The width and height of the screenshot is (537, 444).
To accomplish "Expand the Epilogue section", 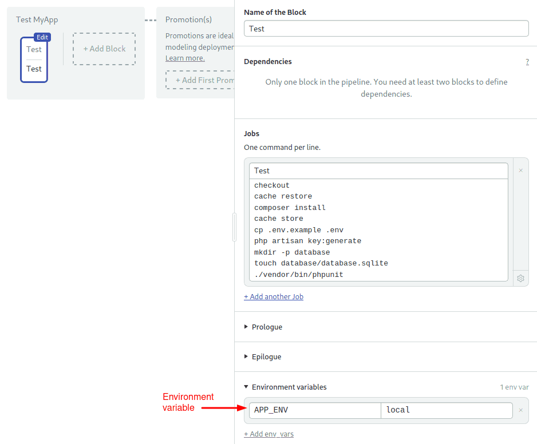I will point(266,357).
